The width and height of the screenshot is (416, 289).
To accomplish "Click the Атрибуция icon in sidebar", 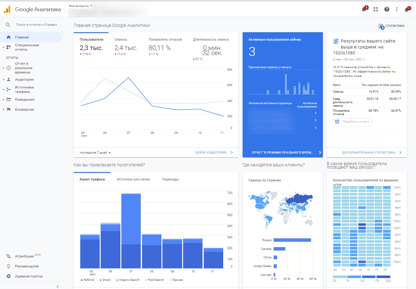I will [8, 256].
